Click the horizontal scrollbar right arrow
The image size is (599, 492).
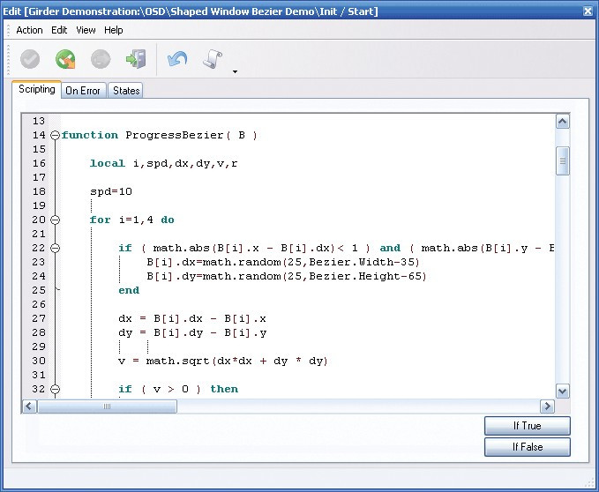click(x=547, y=406)
